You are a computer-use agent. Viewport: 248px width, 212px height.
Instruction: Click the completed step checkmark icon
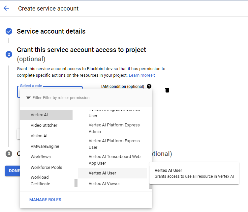click(9, 31)
